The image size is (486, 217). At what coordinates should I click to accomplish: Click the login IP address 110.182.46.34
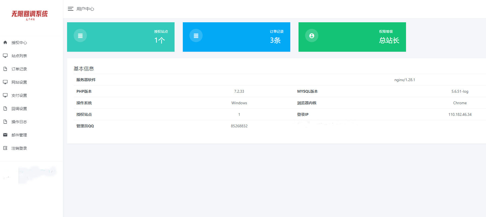click(460, 114)
